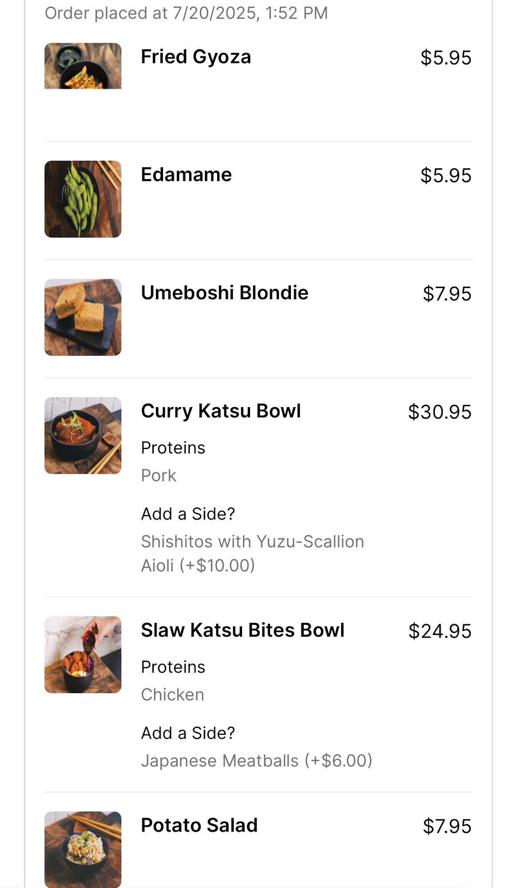Click the Edamame item title

tap(186, 174)
